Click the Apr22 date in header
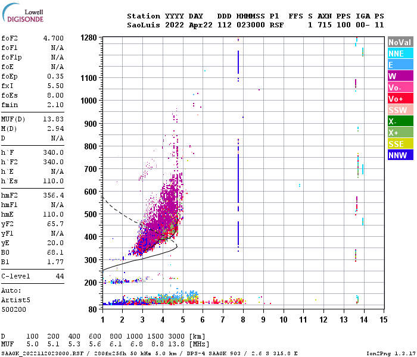 [x=201, y=25]
